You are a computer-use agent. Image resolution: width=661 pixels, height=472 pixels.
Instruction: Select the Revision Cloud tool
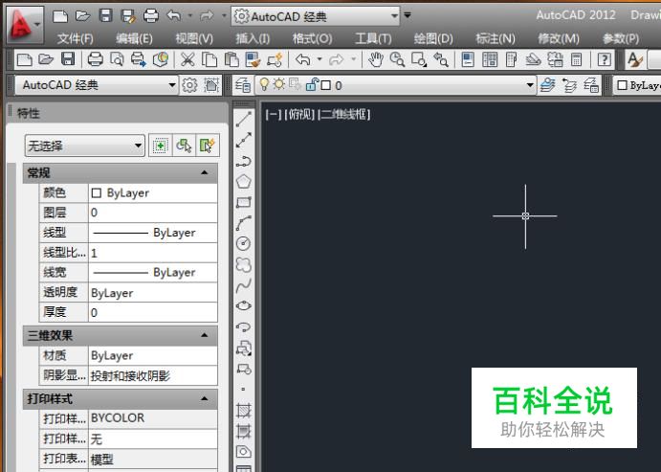pyautogui.click(x=244, y=264)
